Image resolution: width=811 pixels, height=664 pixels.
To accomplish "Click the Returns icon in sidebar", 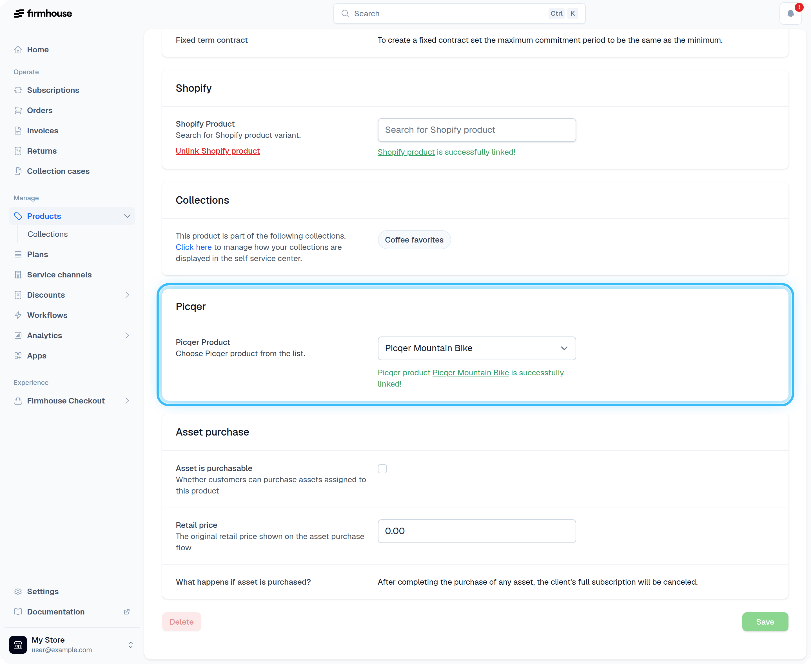I will (x=18, y=151).
